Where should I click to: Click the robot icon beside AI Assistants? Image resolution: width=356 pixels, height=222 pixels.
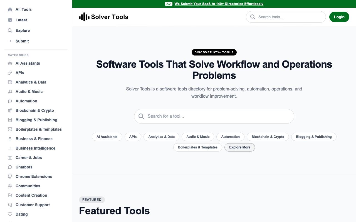click(x=10, y=63)
